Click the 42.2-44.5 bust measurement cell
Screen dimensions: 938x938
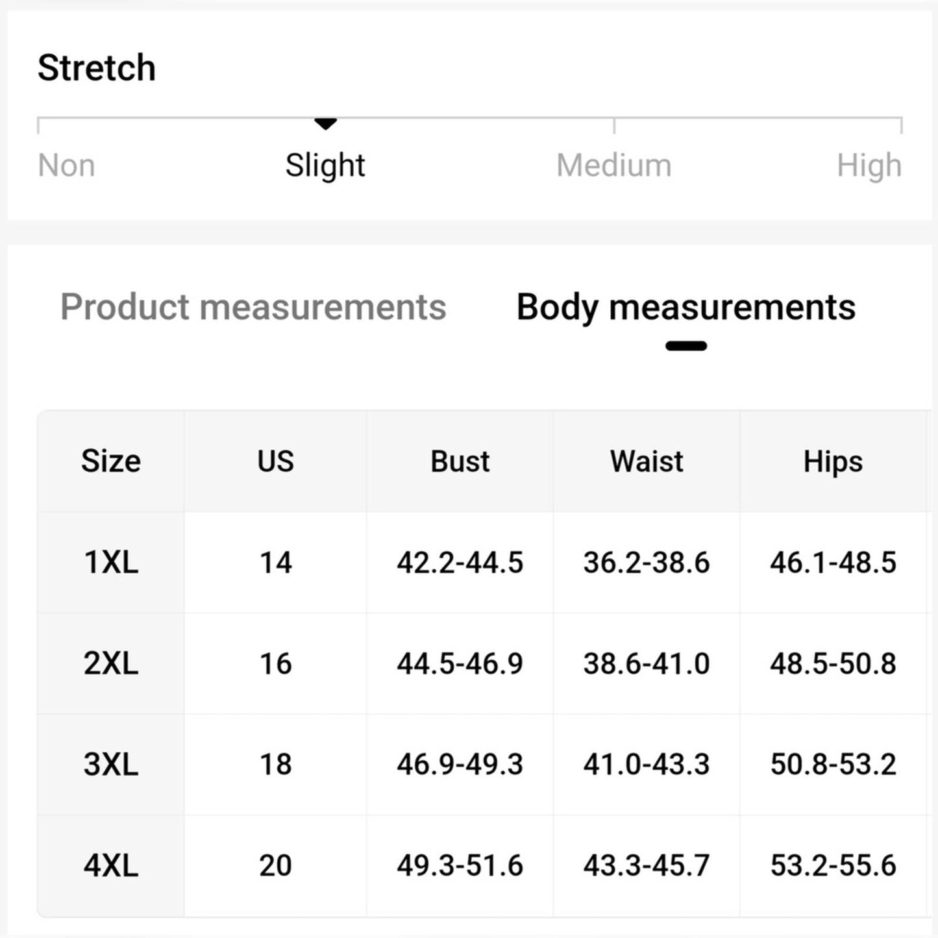tap(460, 562)
